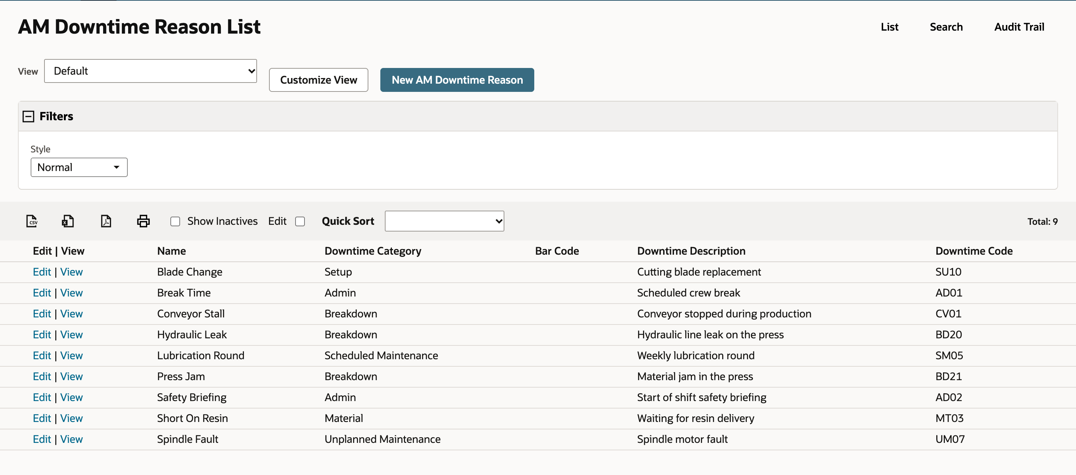Screen dimensions: 1076x475
Task: Edit the Break Time record
Action: 42,293
